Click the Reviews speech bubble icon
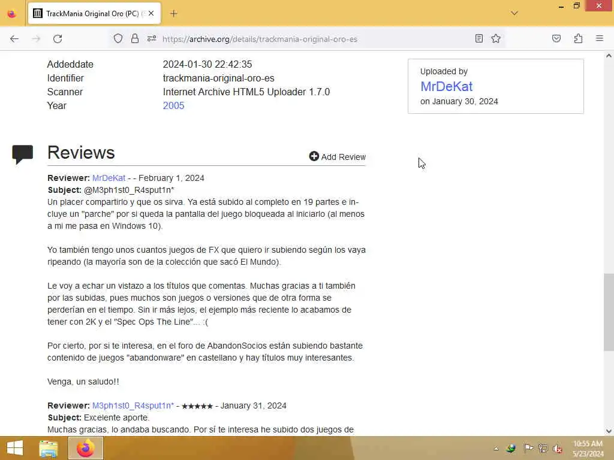The height and width of the screenshot is (460, 614). click(23, 154)
